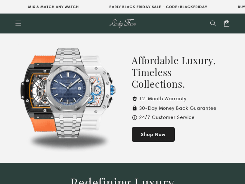Click the money back lock icon
245x184 pixels.
134,108
